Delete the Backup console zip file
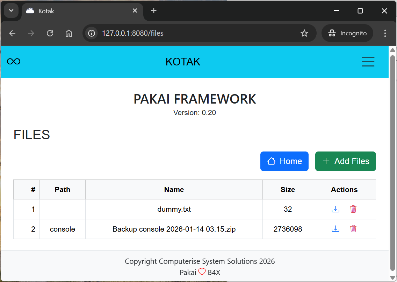397x282 pixels. pos(353,229)
